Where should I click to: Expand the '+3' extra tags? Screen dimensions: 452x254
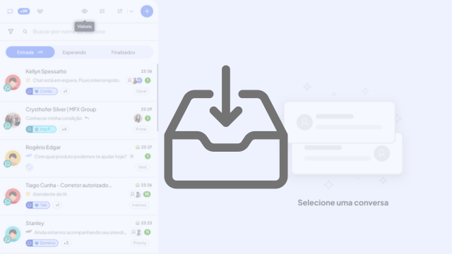pyautogui.click(x=66, y=243)
